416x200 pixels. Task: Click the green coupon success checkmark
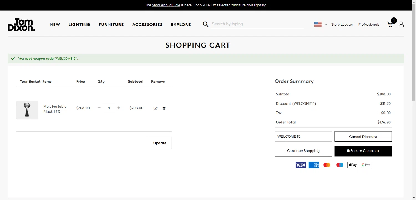13,59
